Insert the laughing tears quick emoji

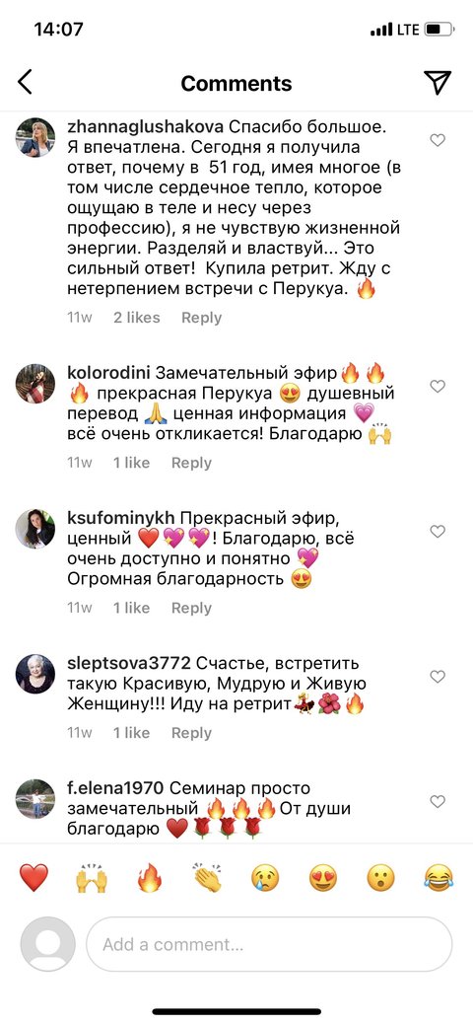439,878
